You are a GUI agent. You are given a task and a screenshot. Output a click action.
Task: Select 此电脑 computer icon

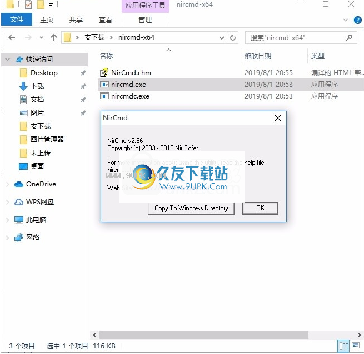tap(19, 220)
